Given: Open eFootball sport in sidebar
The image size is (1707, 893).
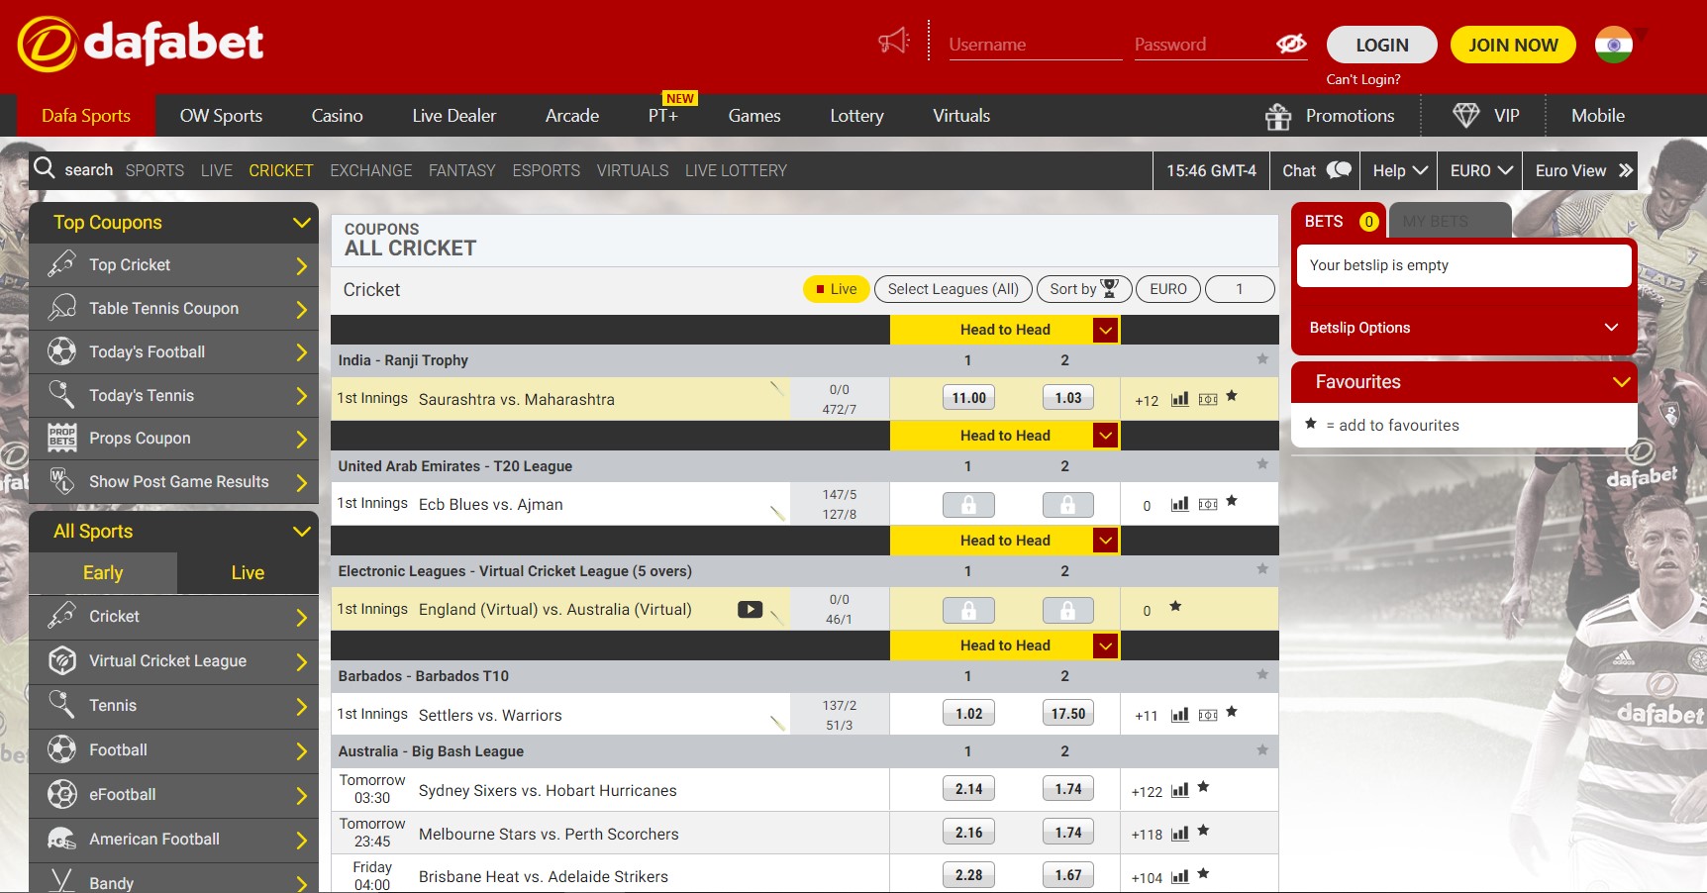Looking at the screenshot, I should [x=174, y=795].
